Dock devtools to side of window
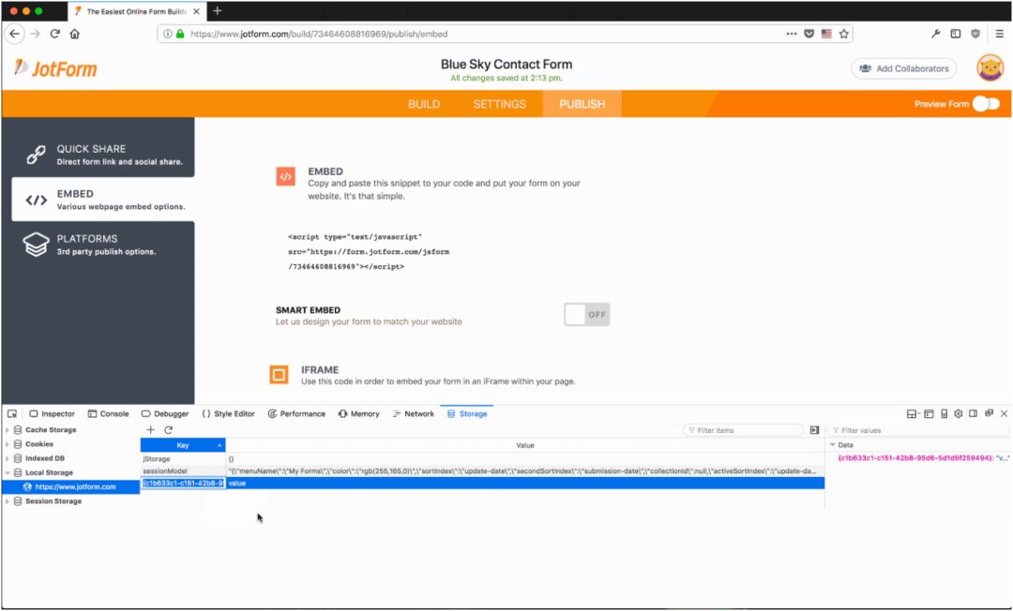Viewport: 1013px width, 611px height. tap(973, 413)
